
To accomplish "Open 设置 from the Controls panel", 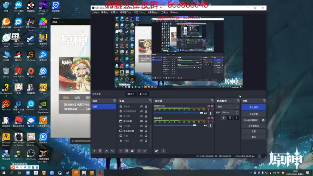I will (254, 131).
